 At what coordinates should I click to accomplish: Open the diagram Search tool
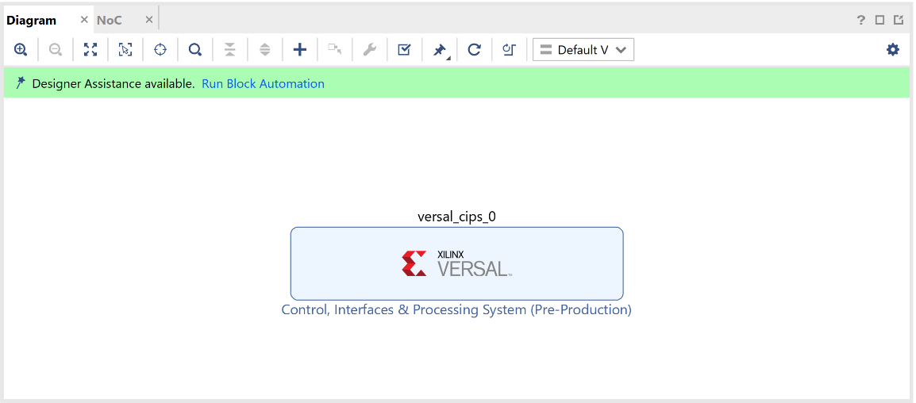(x=194, y=50)
